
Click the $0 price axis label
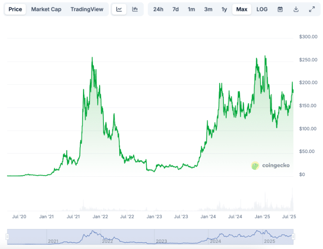coord(302,175)
